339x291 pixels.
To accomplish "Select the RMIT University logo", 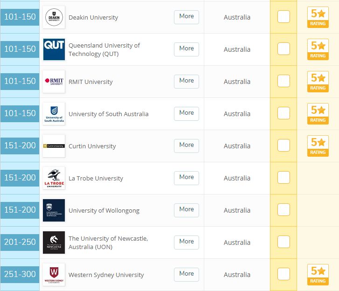I will 54,82.
